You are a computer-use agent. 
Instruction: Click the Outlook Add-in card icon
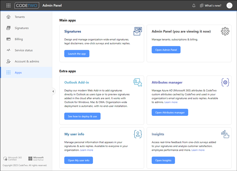point(138,82)
